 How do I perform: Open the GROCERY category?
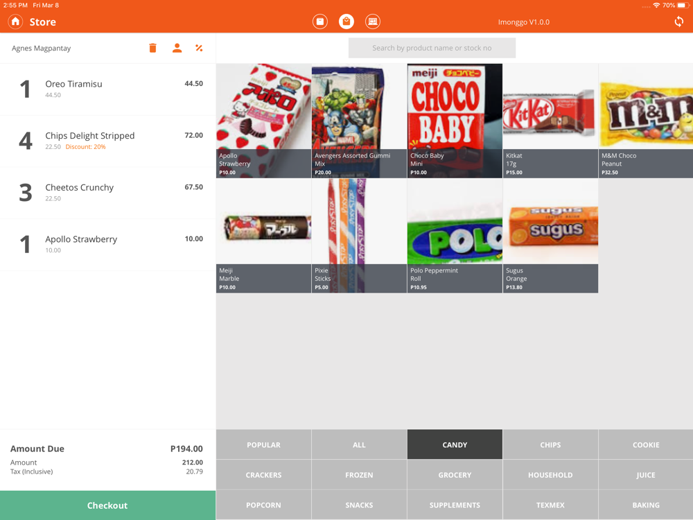[x=455, y=475]
